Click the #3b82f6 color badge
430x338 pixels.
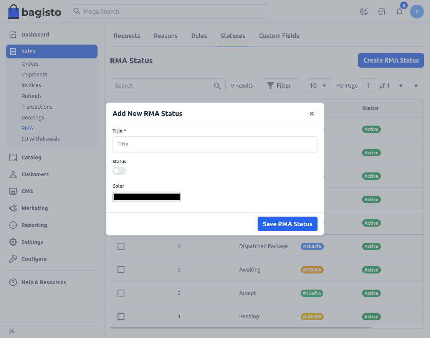point(312,246)
